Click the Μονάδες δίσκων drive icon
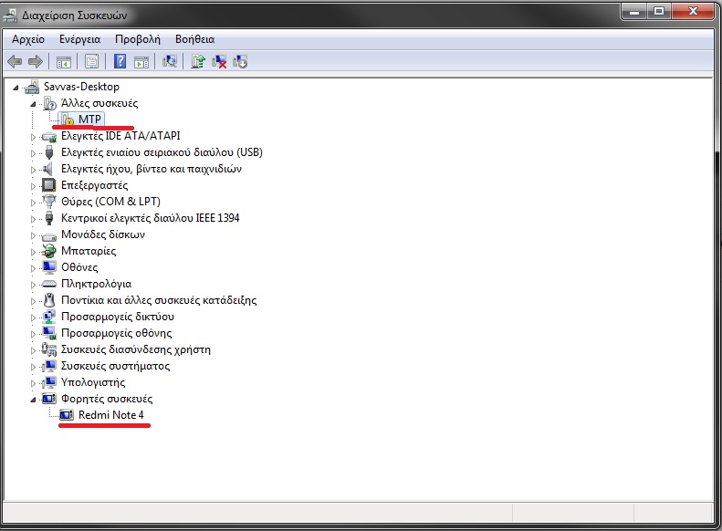This screenshot has height=531, width=722. (x=48, y=236)
